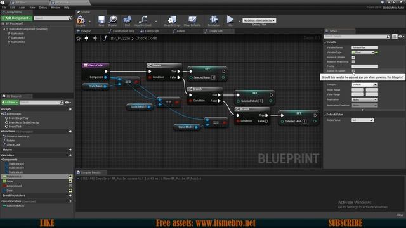Screen dimensions: 406x228
Task: Collapse the Default Value section in Details
Action: click(325, 115)
